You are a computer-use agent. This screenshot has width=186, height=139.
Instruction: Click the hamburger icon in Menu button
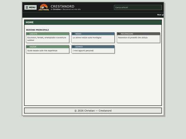pos(27,8)
